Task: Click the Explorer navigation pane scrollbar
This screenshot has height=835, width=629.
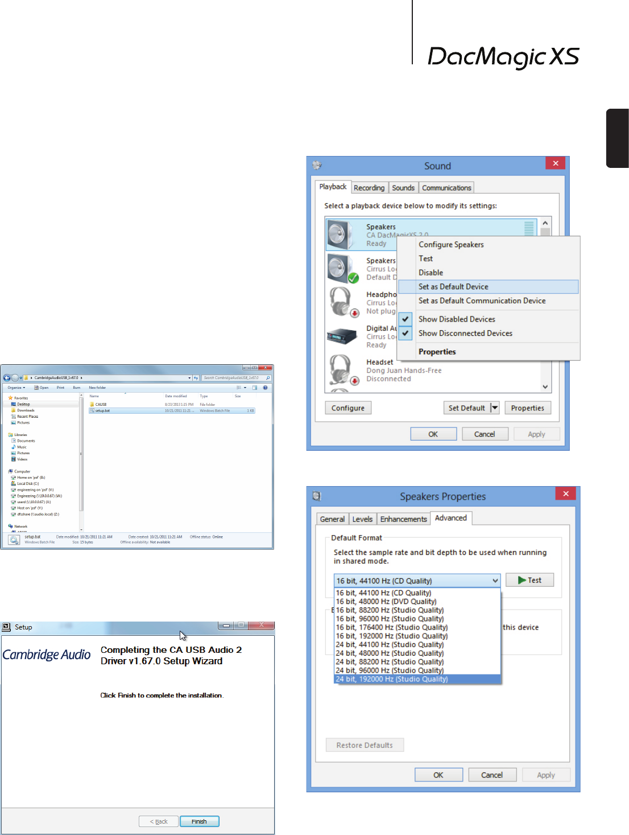Action: click(81, 453)
